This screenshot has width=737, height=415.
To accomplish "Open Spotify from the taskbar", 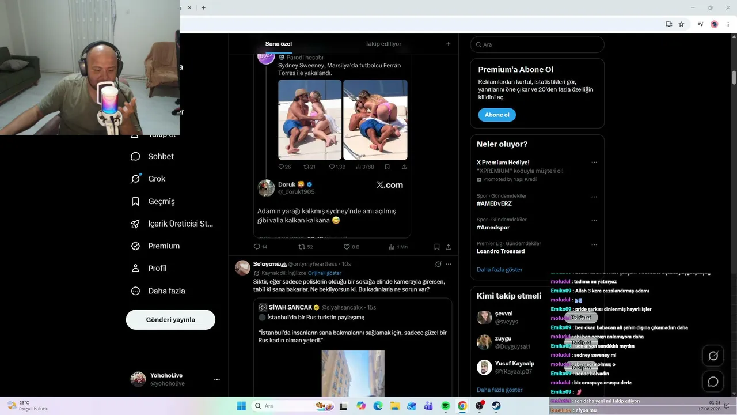I will pos(446,406).
